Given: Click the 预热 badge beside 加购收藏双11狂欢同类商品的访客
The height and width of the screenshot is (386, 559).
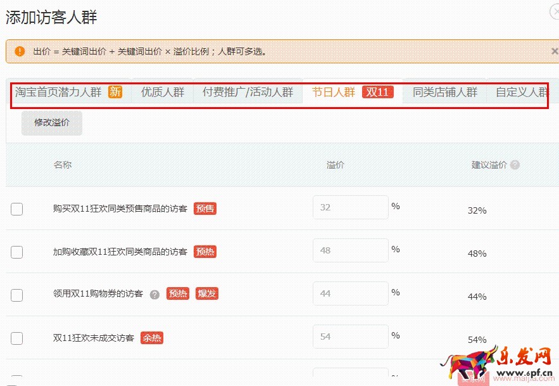Looking at the screenshot, I should point(204,251).
